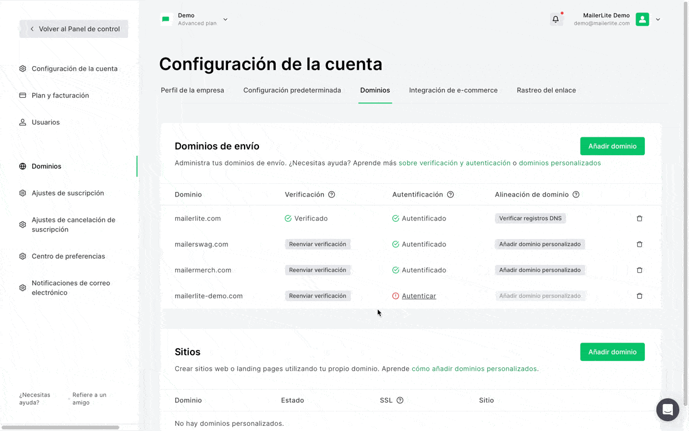689x431 pixels.
Task: Click demo@mailerlite.com email text
Action: tap(602, 24)
